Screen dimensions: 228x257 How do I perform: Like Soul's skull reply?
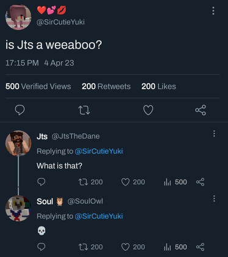click(x=133, y=247)
